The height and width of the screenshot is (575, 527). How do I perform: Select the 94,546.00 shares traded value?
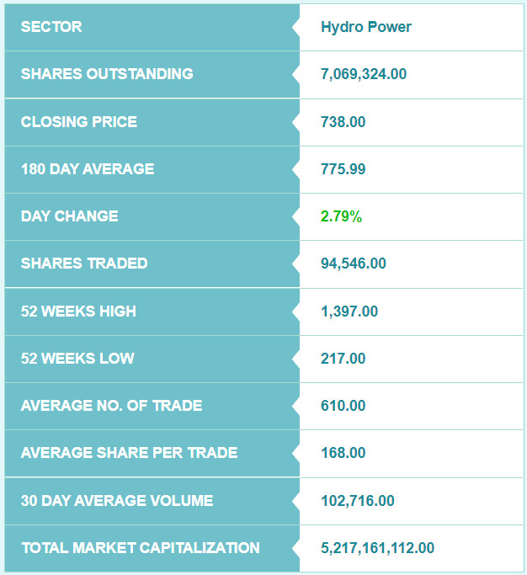(x=354, y=264)
